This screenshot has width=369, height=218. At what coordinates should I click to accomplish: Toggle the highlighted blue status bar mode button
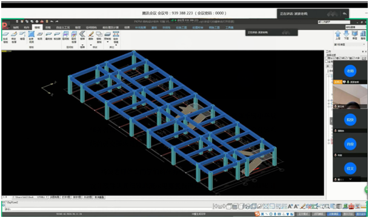click(333, 214)
